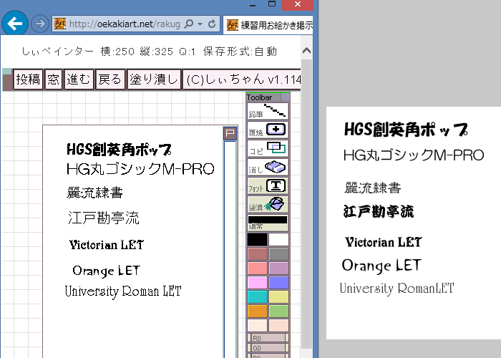Open the address bar dropdown arrow
The height and width of the screenshot is (358, 501).
(x=200, y=24)
